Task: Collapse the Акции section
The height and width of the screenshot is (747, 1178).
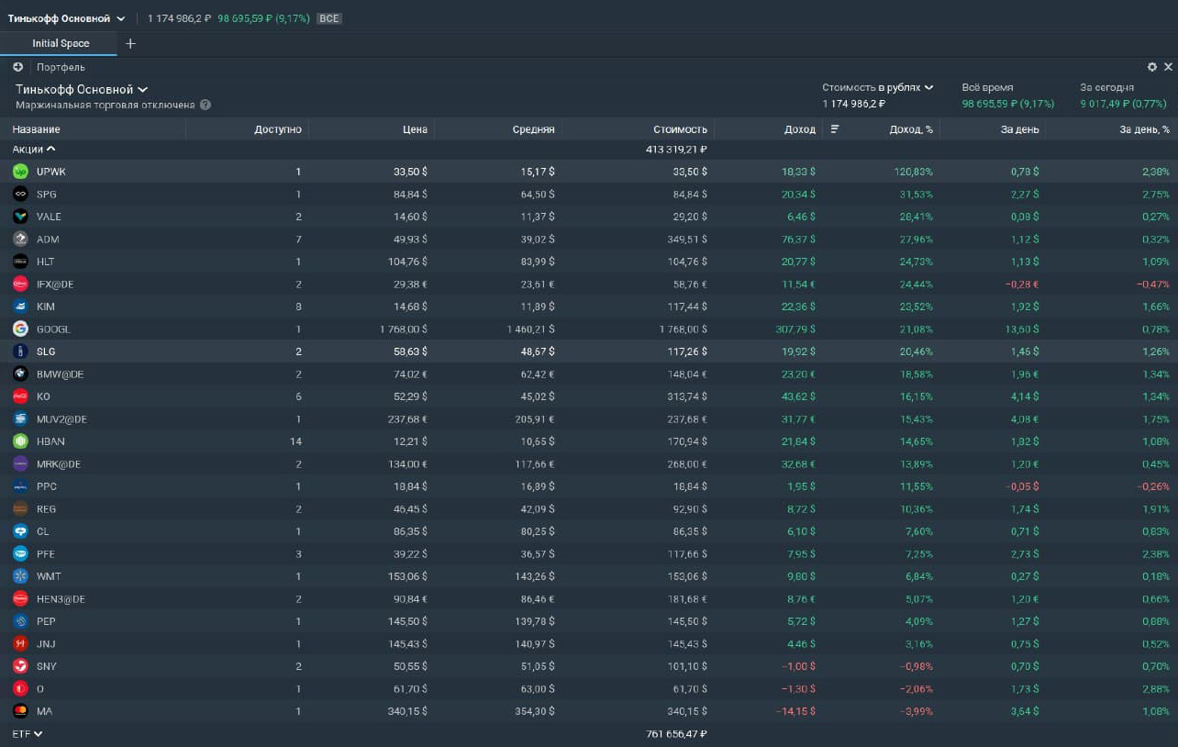Action: tap(34, 149)
